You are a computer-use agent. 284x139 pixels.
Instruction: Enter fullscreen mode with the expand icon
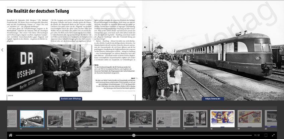pyautogui.click(x=273, y=135)
